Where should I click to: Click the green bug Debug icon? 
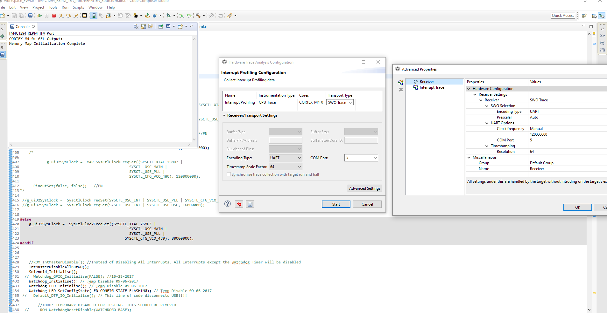pyautogui.click(x=168, y=16)
